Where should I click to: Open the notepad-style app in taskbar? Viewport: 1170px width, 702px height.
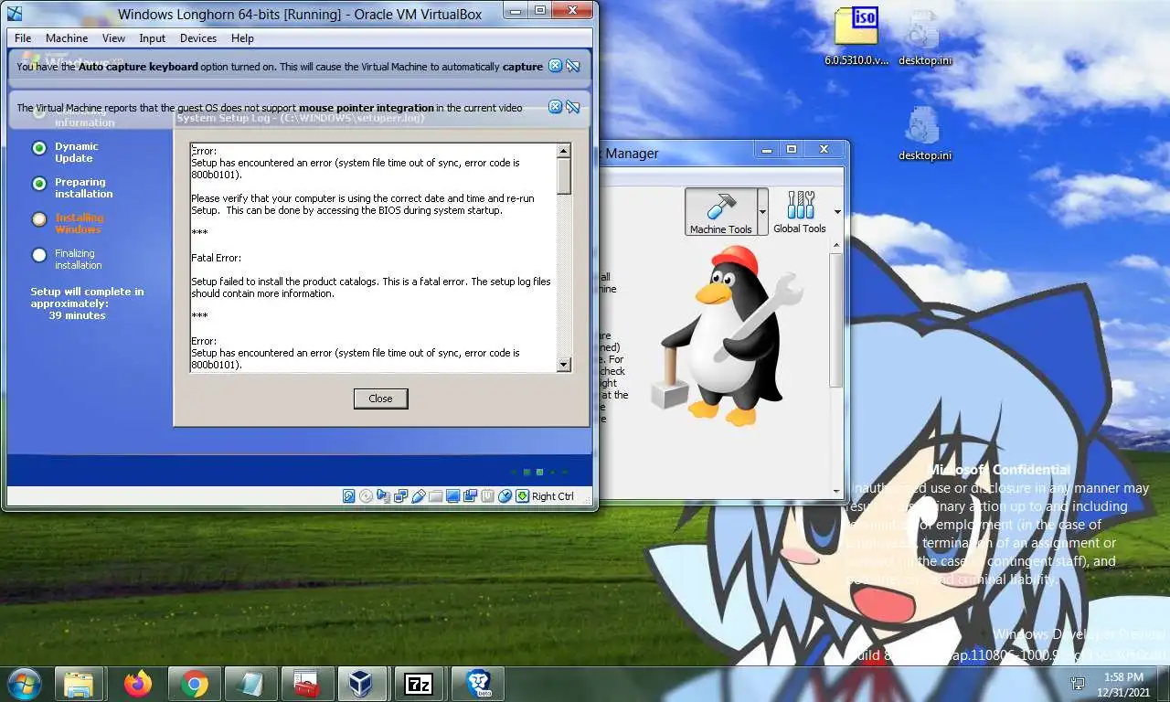pyautogui.click(x=250, y=684)
